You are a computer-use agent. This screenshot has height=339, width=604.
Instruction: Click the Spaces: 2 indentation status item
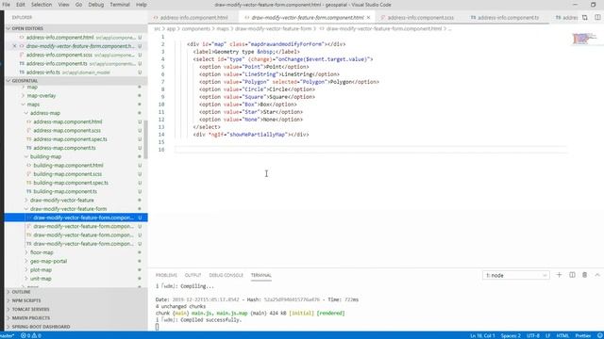pyautogui.click(x=511, y=335)
